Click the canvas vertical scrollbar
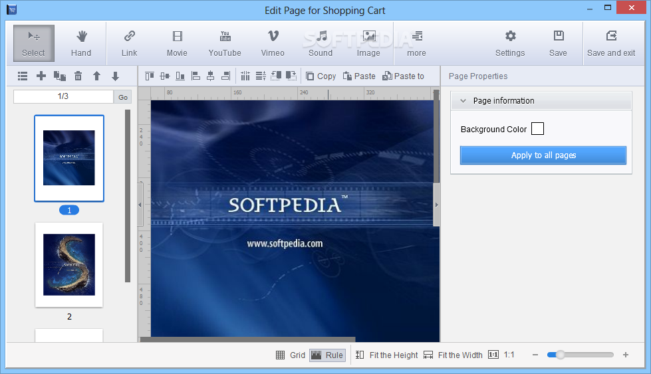Image resolution: width=651 pixels, height=374 pixels. point(436,137)
